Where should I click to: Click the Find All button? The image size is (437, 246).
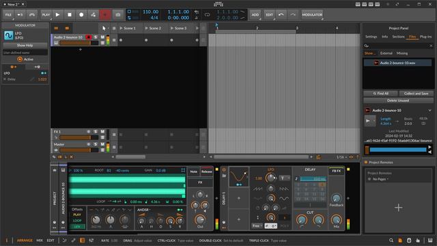pos(380,94)
